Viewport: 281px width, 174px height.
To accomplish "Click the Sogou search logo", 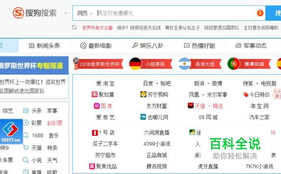I will tap(35, 13).
